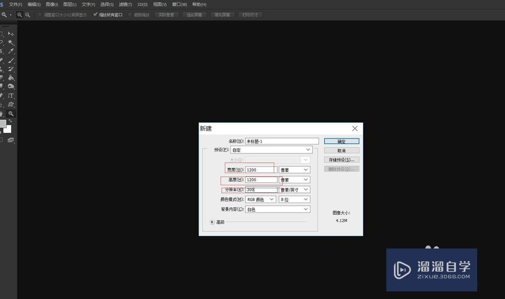Select the Custom Shape tool

11,105
